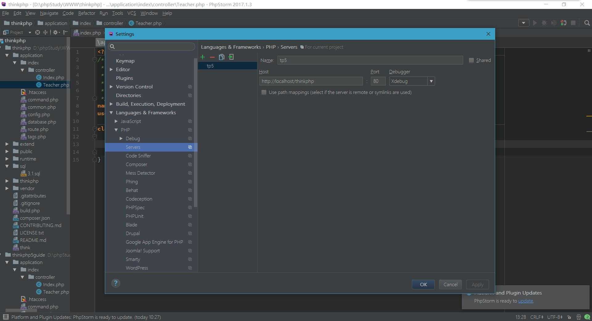Select the tp5 server in list

pos(228,66)
